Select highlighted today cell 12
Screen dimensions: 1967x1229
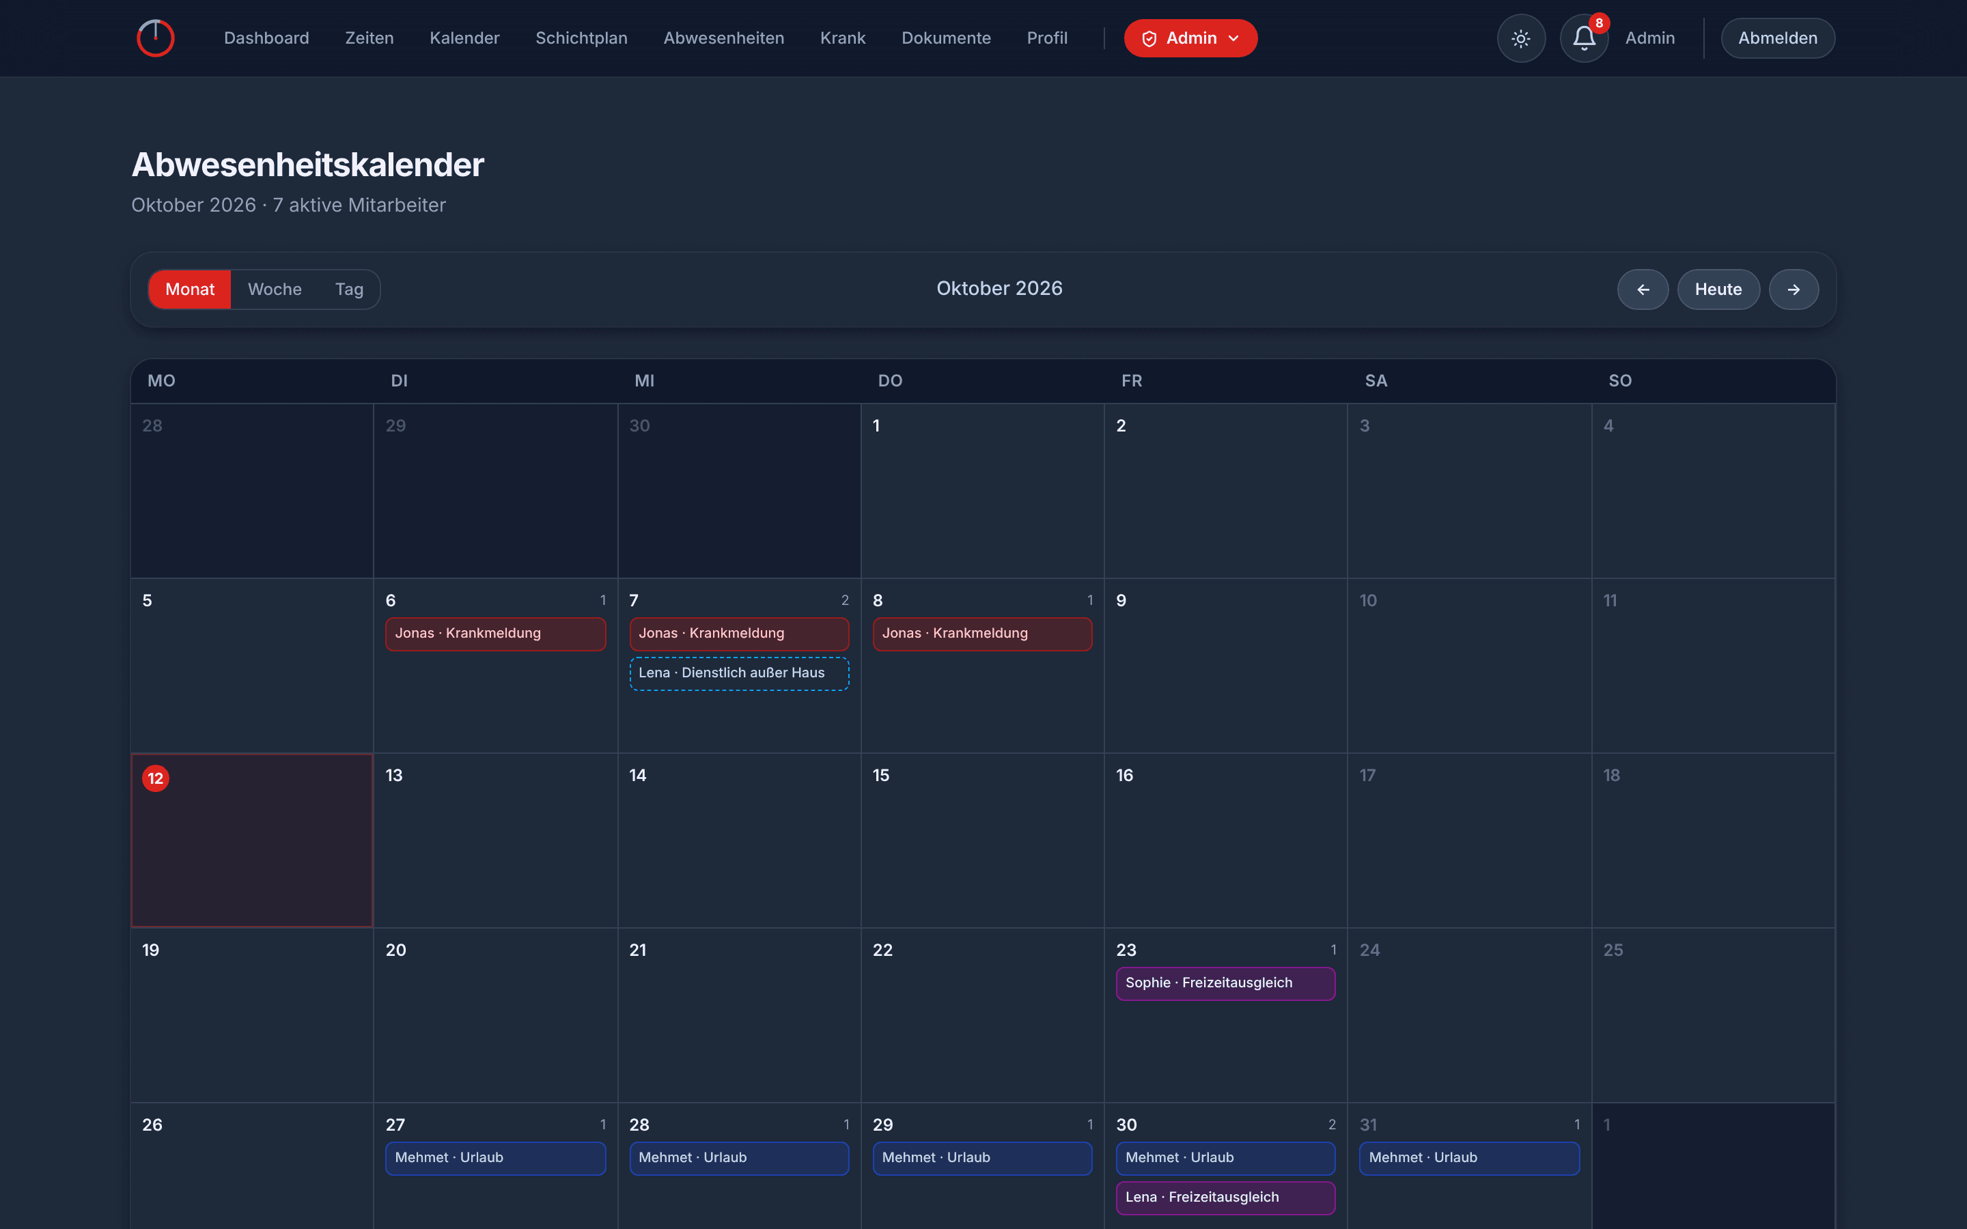click(252, 840)
